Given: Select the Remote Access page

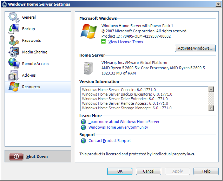Looking at the screenshot, I should click(x=35, y=64).
